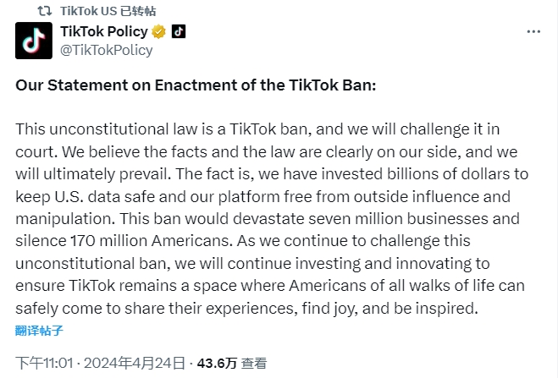
Task: Click the repost arrows icon at top
Action: tap(45, 11)
